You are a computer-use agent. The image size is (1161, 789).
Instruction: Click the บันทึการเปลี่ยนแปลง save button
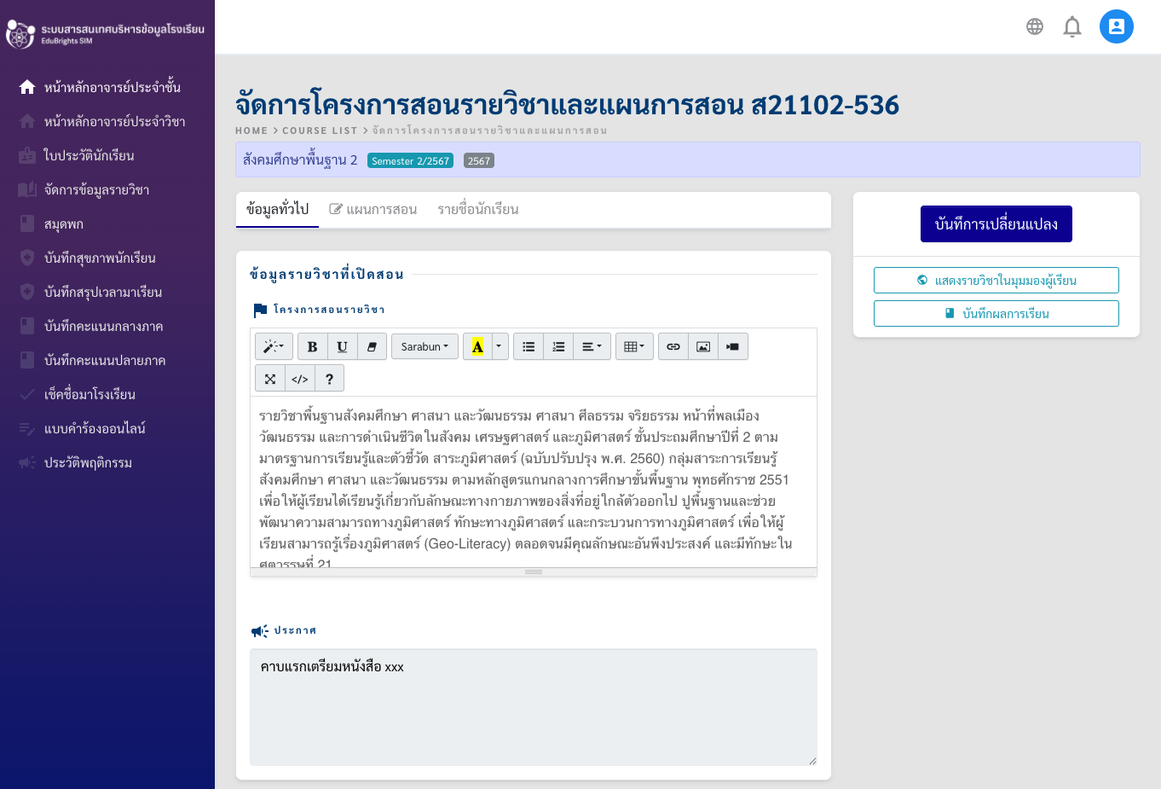click(x=996, y=224)
